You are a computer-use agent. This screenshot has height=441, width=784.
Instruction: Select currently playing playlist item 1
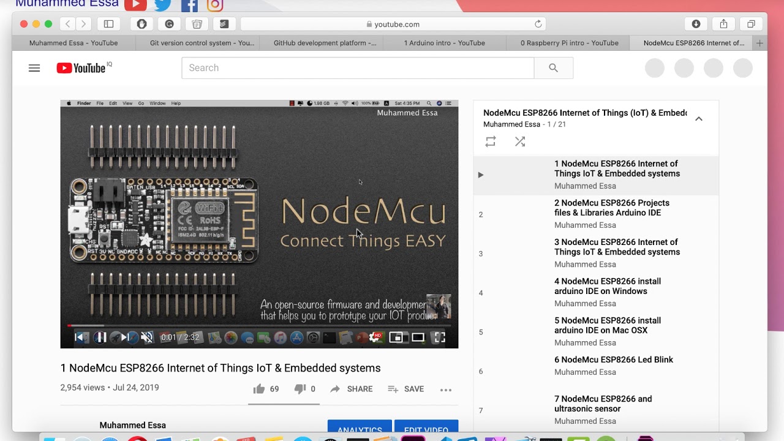click(596, 175)
